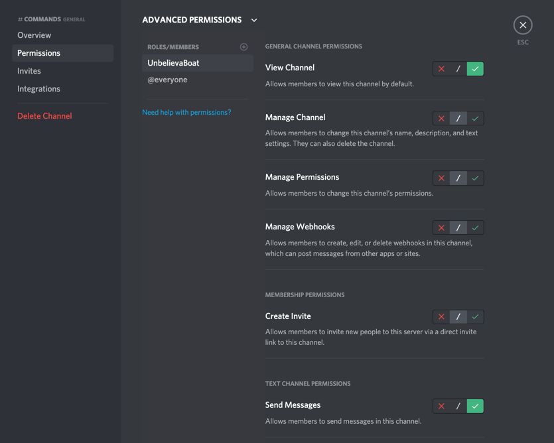Open the Overview settings tab
The height and width of the screenshot is (443, 554).
pyautogui.click(x=35, y=35)
